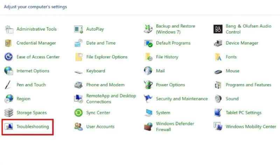Open the Storage Spaces link

[31, 113]
